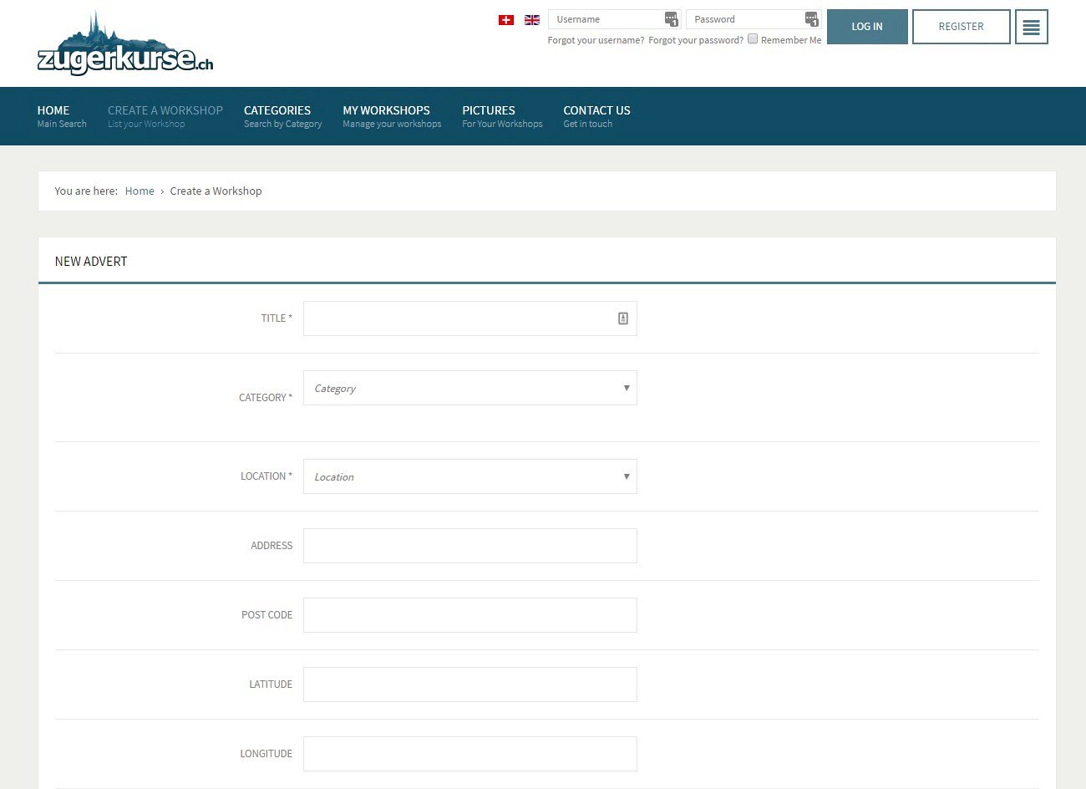Click the Home breadcrumb link

point(140,191)
